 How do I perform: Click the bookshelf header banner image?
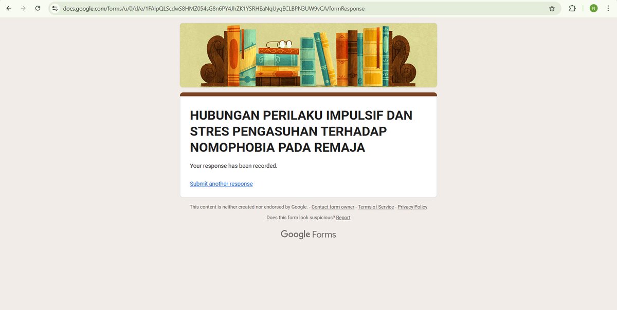[308, 55]
